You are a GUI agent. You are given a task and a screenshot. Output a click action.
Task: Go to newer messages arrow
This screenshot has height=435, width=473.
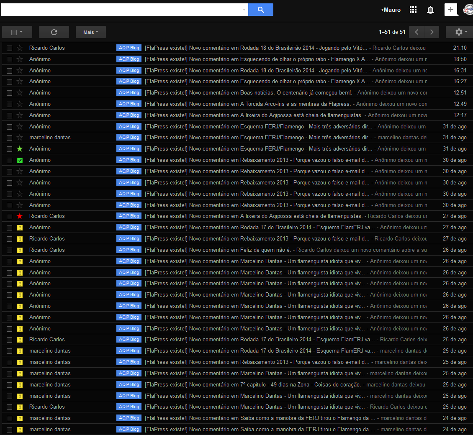click(416, 32)
